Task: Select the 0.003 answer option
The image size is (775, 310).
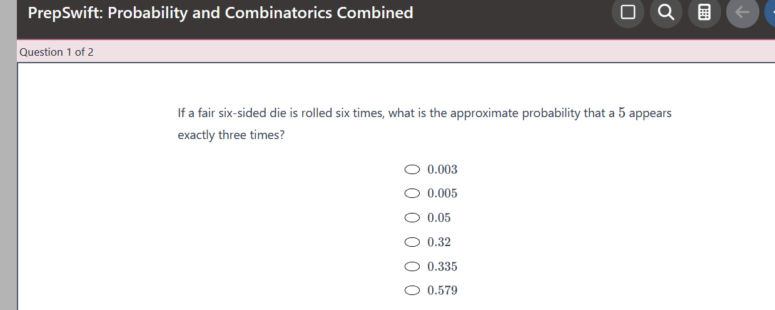Action: (x=412, y=169)
